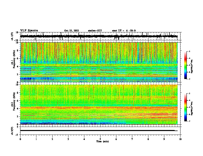Screen dimensions: 203x156
Task: Click the ch.3 voltage trace panel
Action: pos(101,131)
